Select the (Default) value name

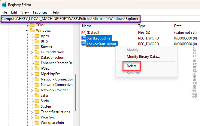(94, 33)
